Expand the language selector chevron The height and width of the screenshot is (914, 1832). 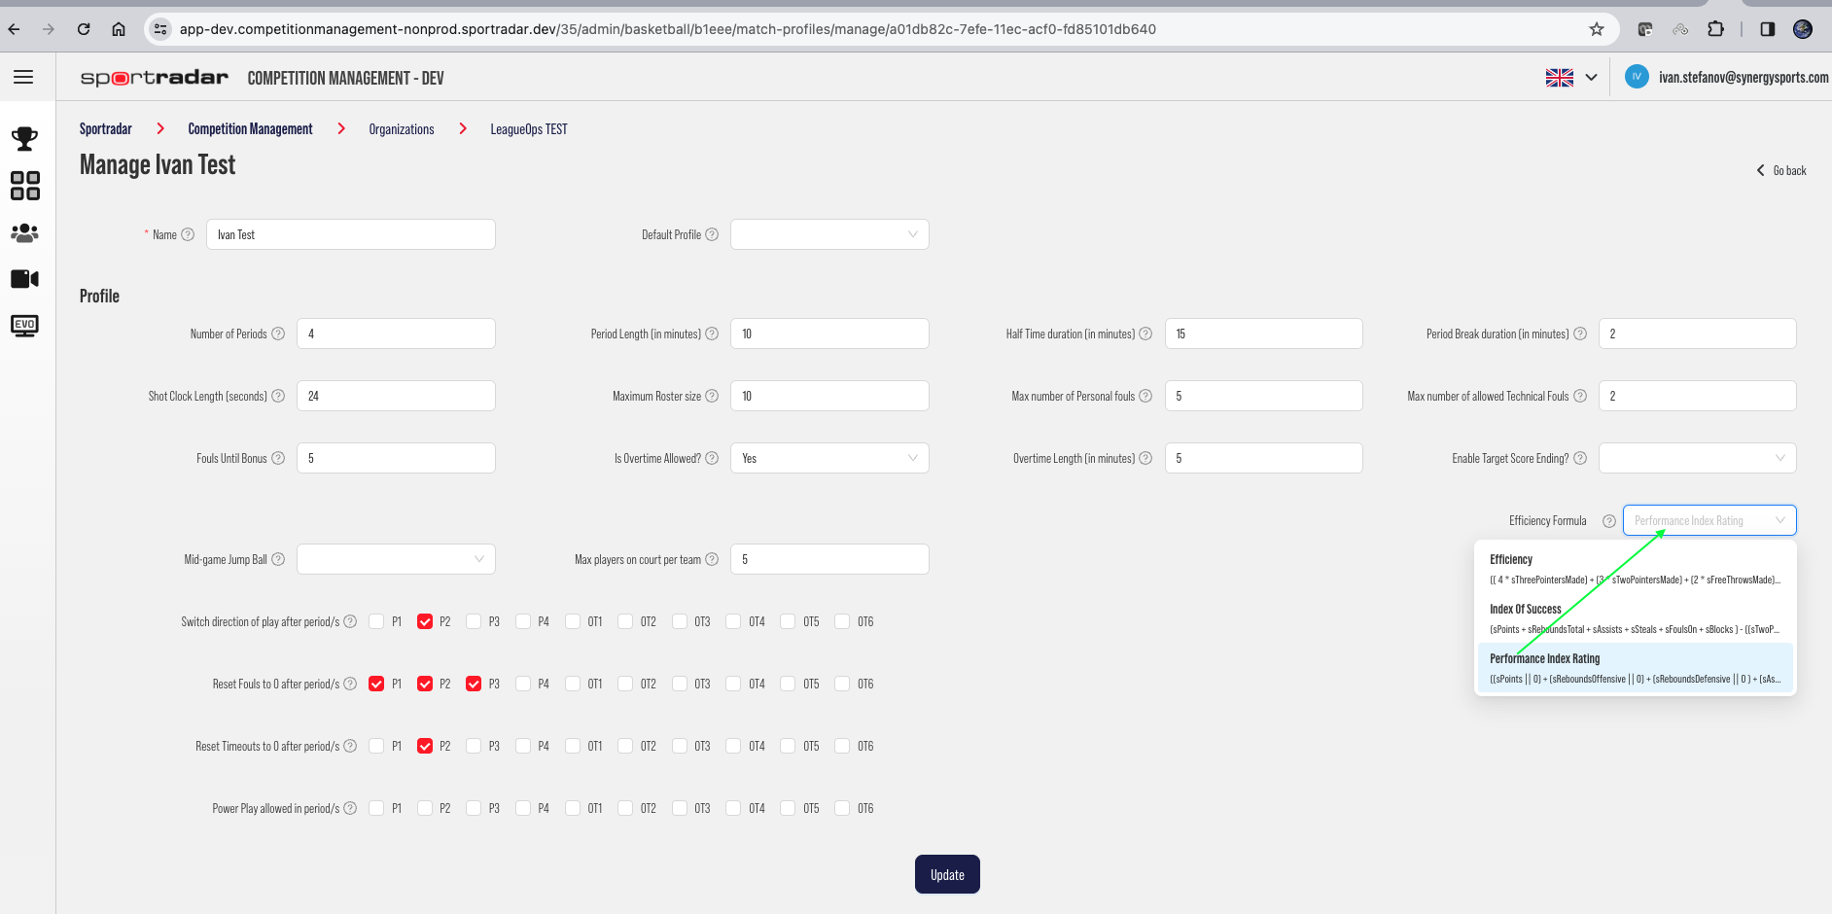(1591, 78)
